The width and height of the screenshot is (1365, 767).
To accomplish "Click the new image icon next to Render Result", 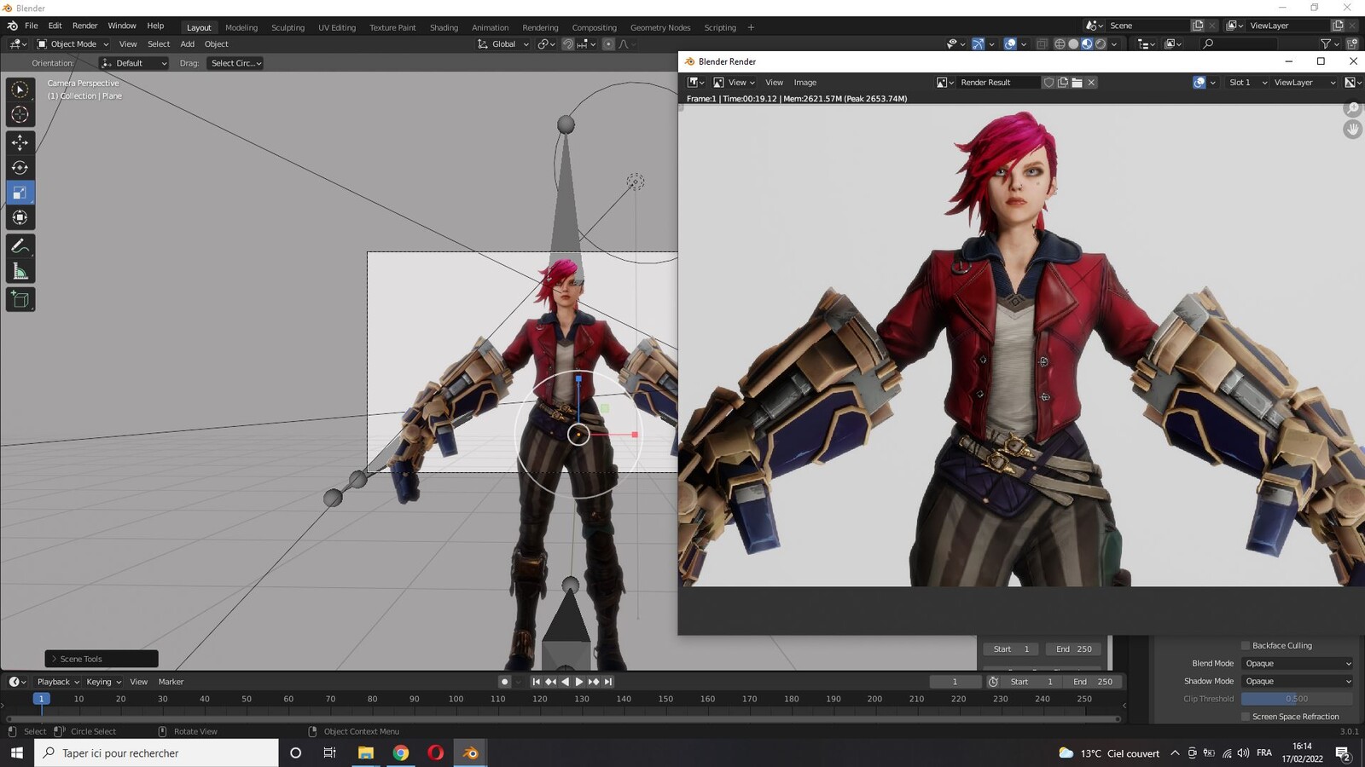I will tap(1063, 83).
